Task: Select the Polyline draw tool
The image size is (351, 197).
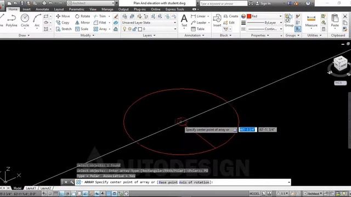Action: (12, 21)
